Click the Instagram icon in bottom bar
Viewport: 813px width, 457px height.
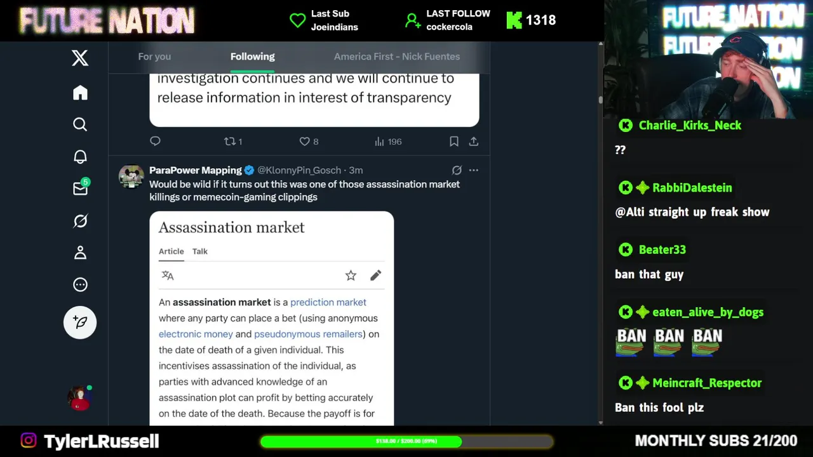tap(29, 440)
